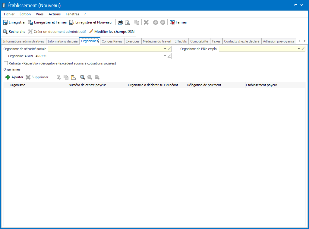Switch to Contacts chez le déclaré tab
Viewport: 309px width, 229px height.
point(242,41)
